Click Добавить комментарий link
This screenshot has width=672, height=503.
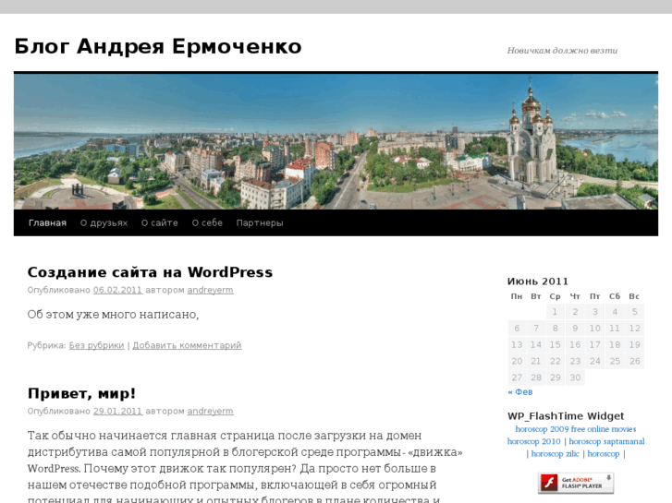pos(187,345)
